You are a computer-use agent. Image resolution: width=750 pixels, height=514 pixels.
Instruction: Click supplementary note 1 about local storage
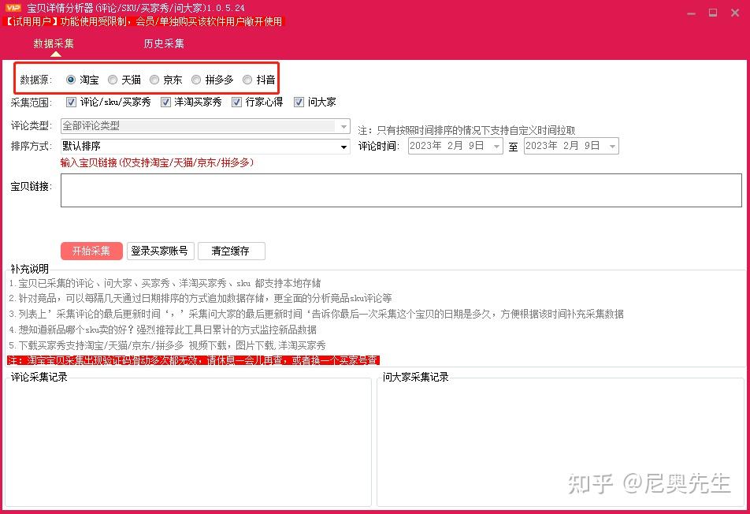click(x=165, y=283)
